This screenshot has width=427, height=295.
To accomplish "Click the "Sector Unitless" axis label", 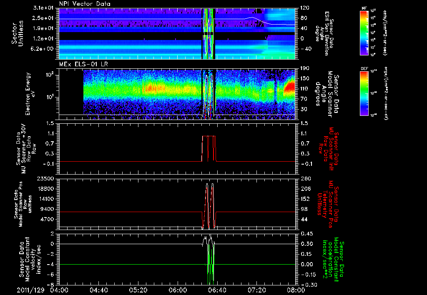I will point(18,33).
